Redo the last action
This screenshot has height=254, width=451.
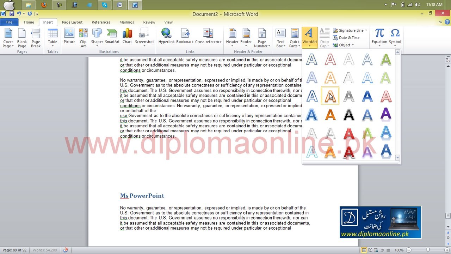coord(30,14)
